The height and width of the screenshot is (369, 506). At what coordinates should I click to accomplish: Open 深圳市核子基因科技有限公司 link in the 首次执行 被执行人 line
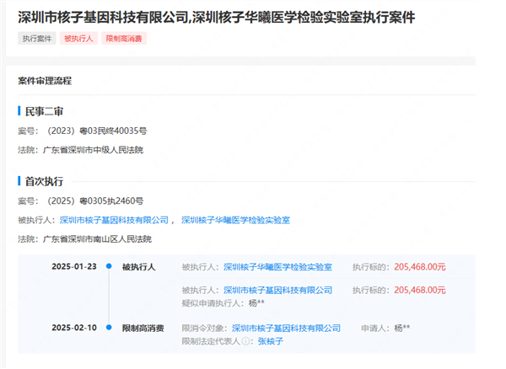click(x=114, y=221)
